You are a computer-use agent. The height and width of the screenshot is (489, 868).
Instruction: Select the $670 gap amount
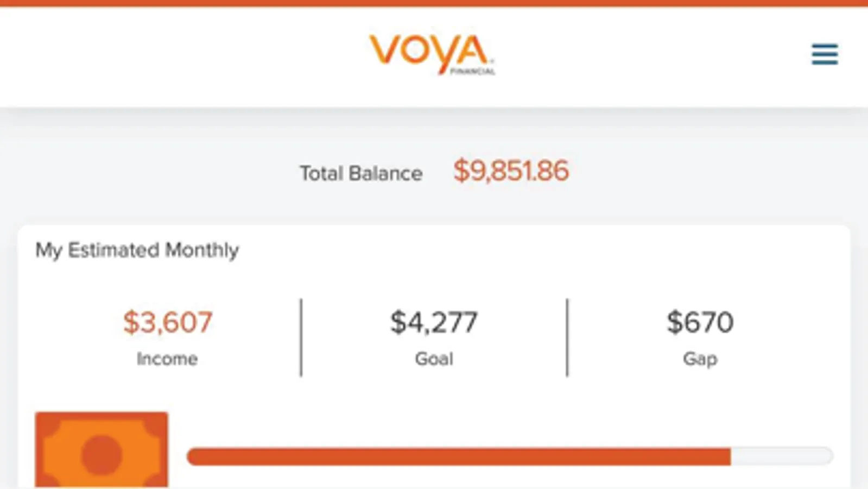point(700,322)
